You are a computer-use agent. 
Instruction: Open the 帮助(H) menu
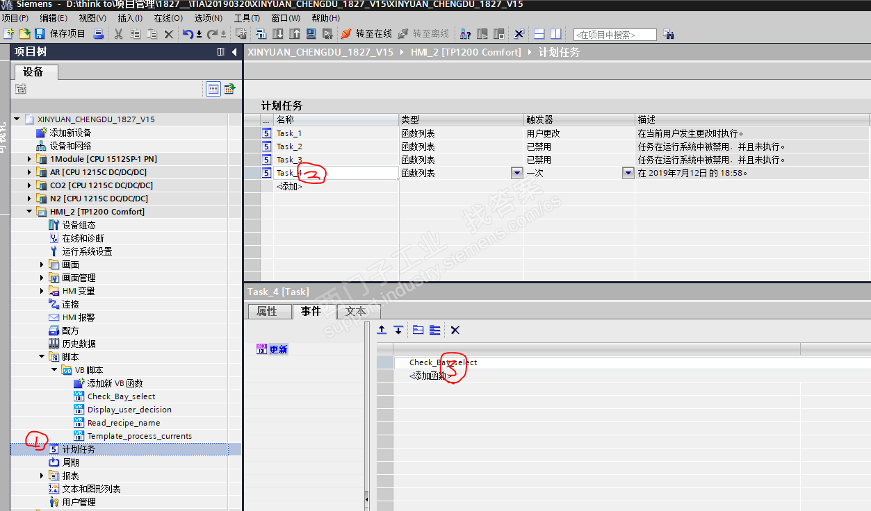tap(325, 18)
